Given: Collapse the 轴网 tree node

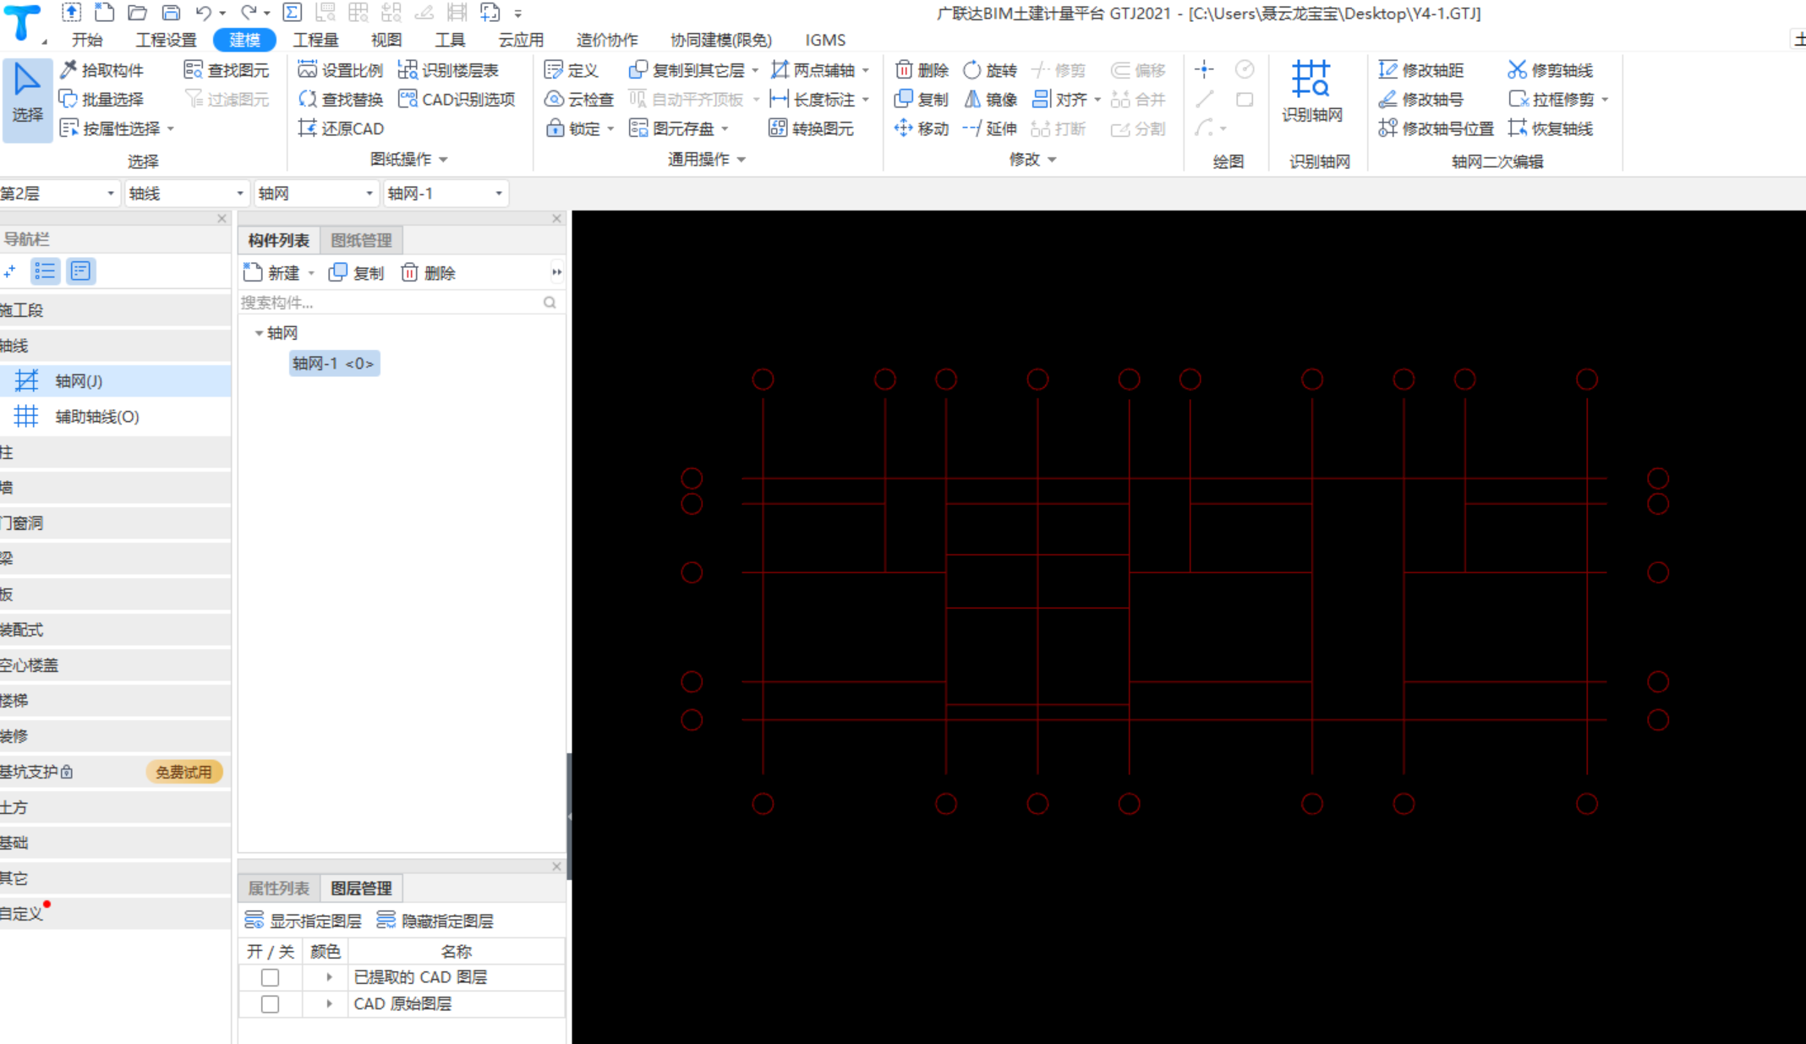Looking at the screenshot, I should tap(259, 333).
